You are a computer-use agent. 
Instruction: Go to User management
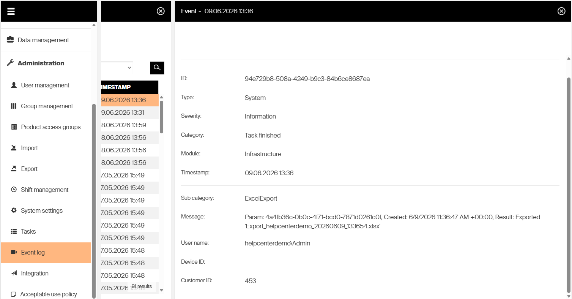(x=46, y=85)
